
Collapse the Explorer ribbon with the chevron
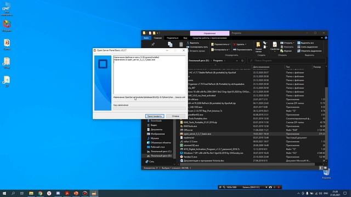322,38
